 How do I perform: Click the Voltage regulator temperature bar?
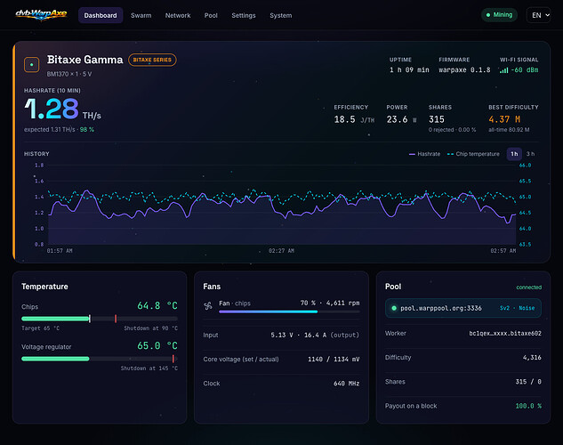[100, 359]
